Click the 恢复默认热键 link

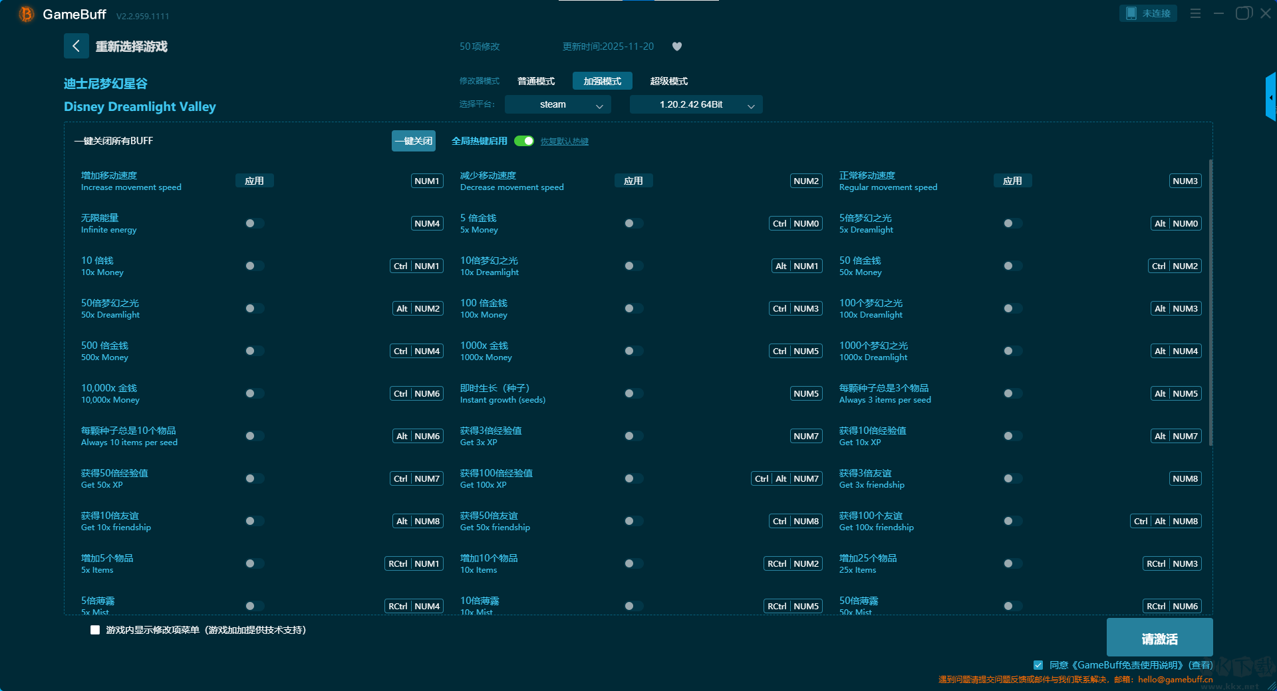click(x=565, y=142)
